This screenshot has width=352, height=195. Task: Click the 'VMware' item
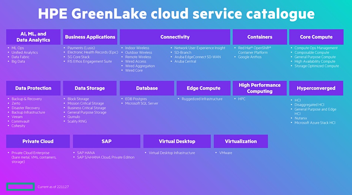pos(226,153)
